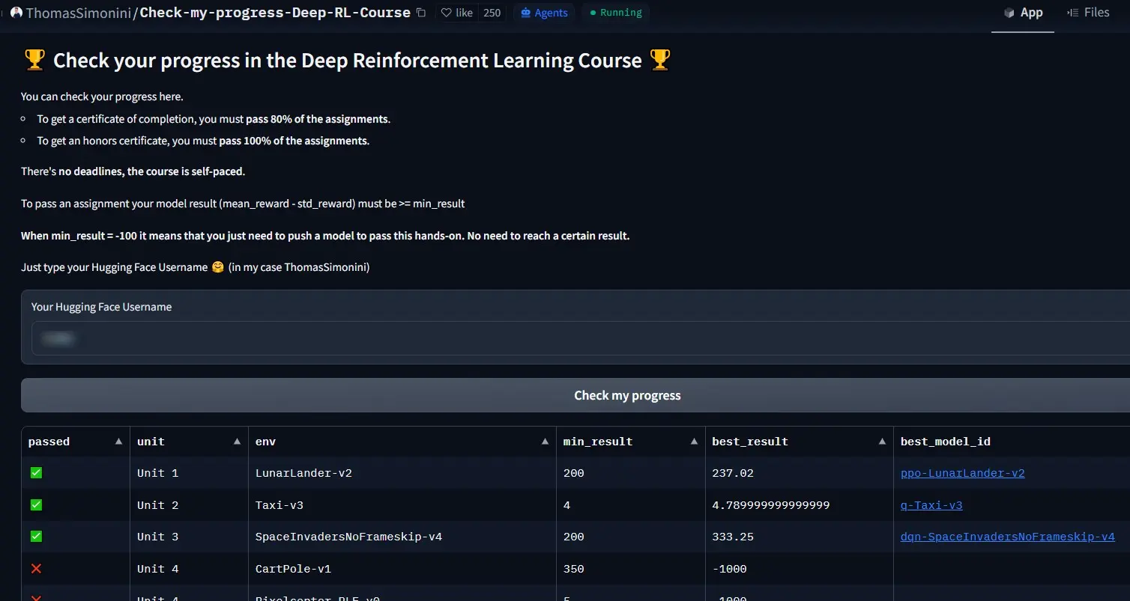Select the -1000 cell in CartPole-v1 row
The image size is (1130, 601).
[800, 569]
